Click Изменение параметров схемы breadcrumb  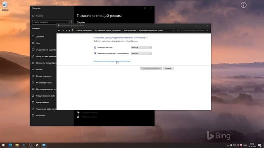click(151, 30)
